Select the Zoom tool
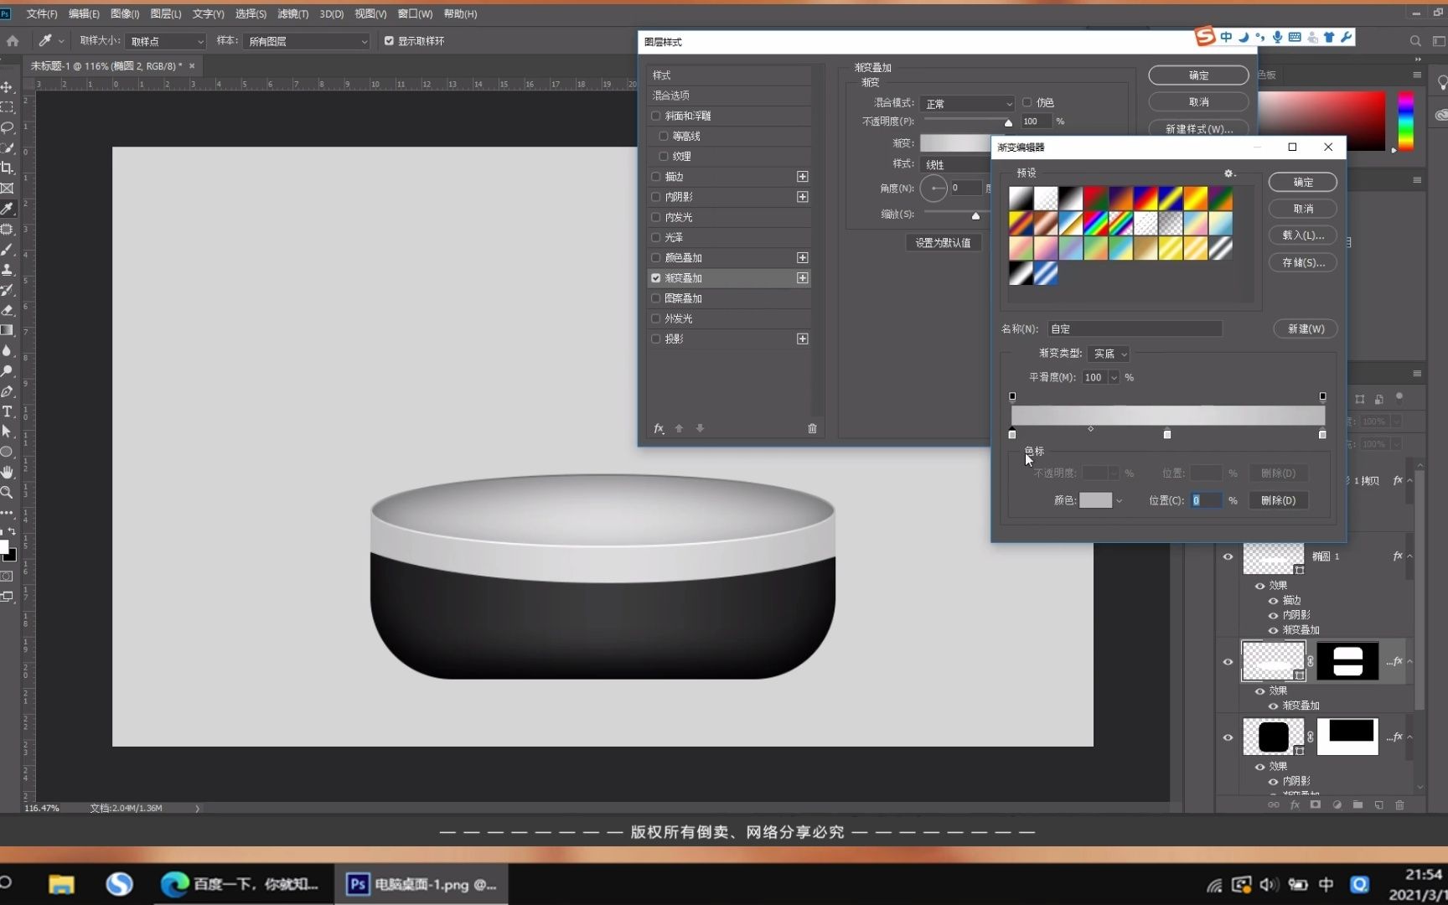 (x=8, y=493)
